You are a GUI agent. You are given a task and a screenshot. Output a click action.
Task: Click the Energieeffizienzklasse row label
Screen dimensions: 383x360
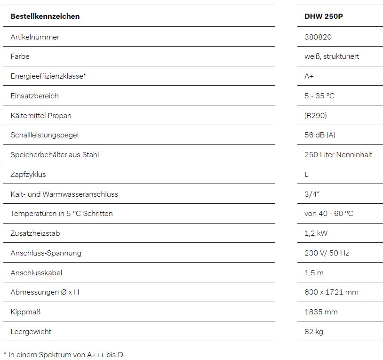click(48, 76)
